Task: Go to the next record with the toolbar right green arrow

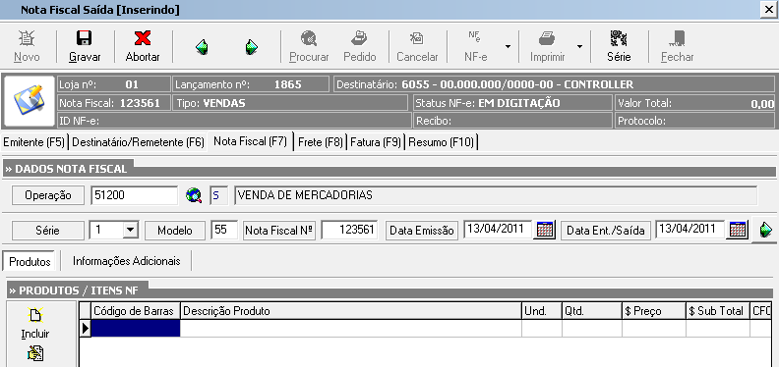Action: [x=252, y=47]
